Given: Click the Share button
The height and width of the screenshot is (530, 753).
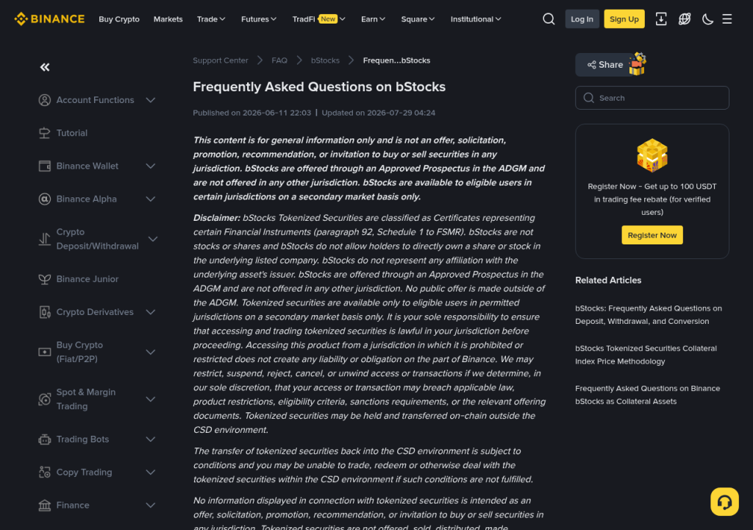Looking at the screenshot, I should click(605, 65).
